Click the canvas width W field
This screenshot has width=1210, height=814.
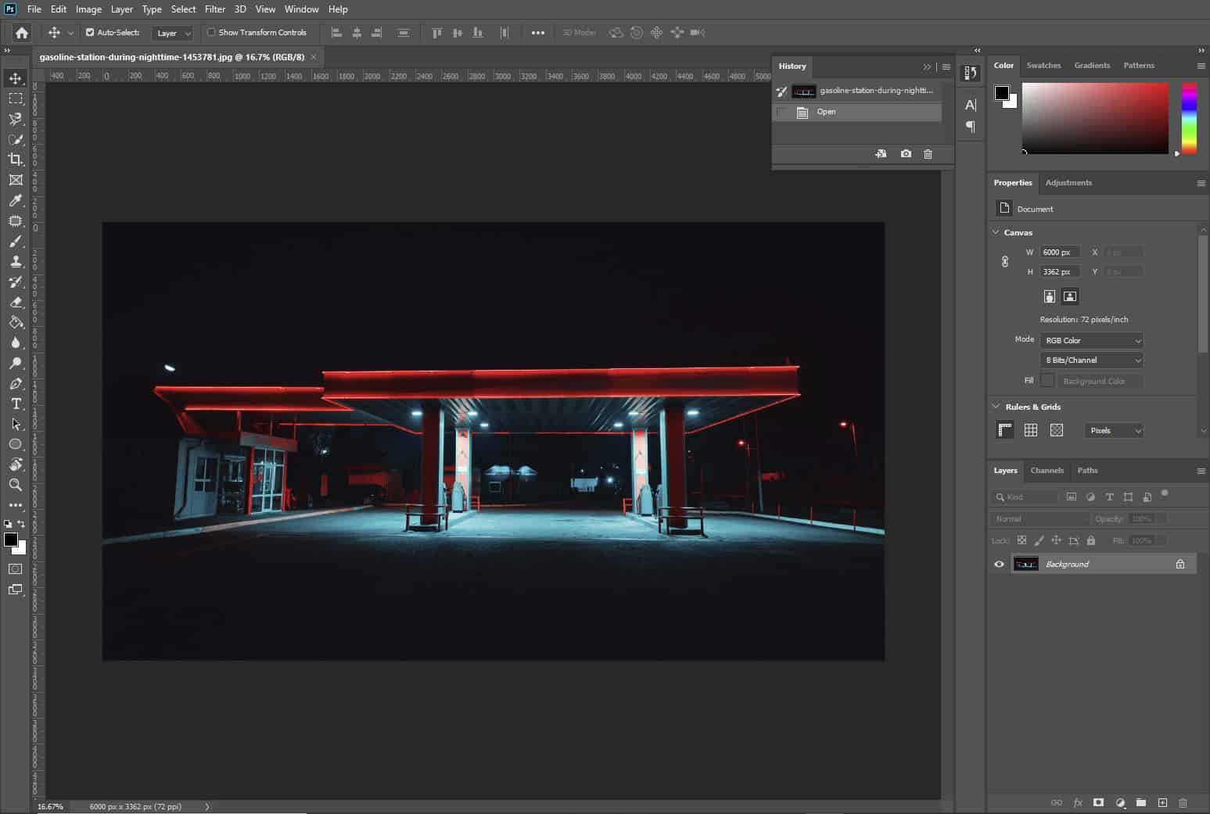click(x=1060, y=252)
